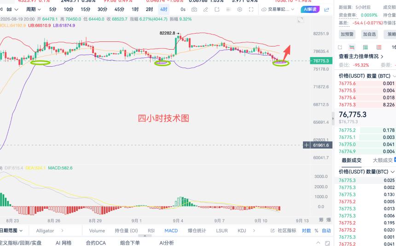Click the expand chart pane icon
The image size is (396, 246).
point(300,20)
